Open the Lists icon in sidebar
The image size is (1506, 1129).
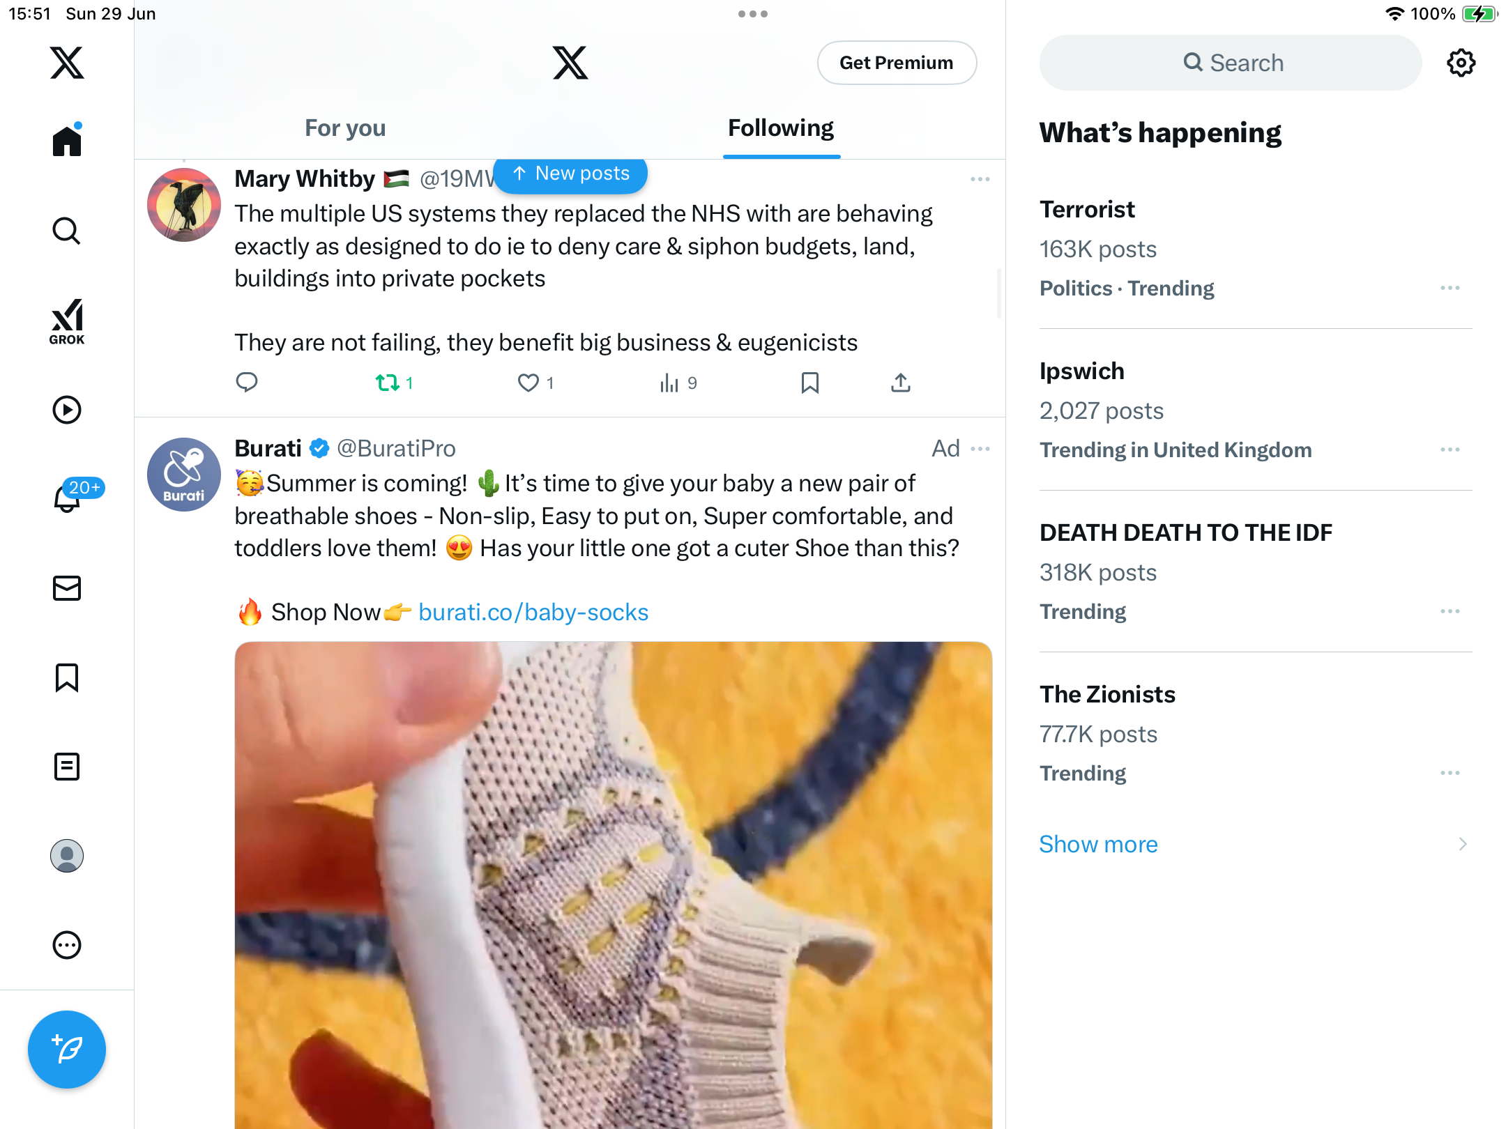(x=67, y=767)
